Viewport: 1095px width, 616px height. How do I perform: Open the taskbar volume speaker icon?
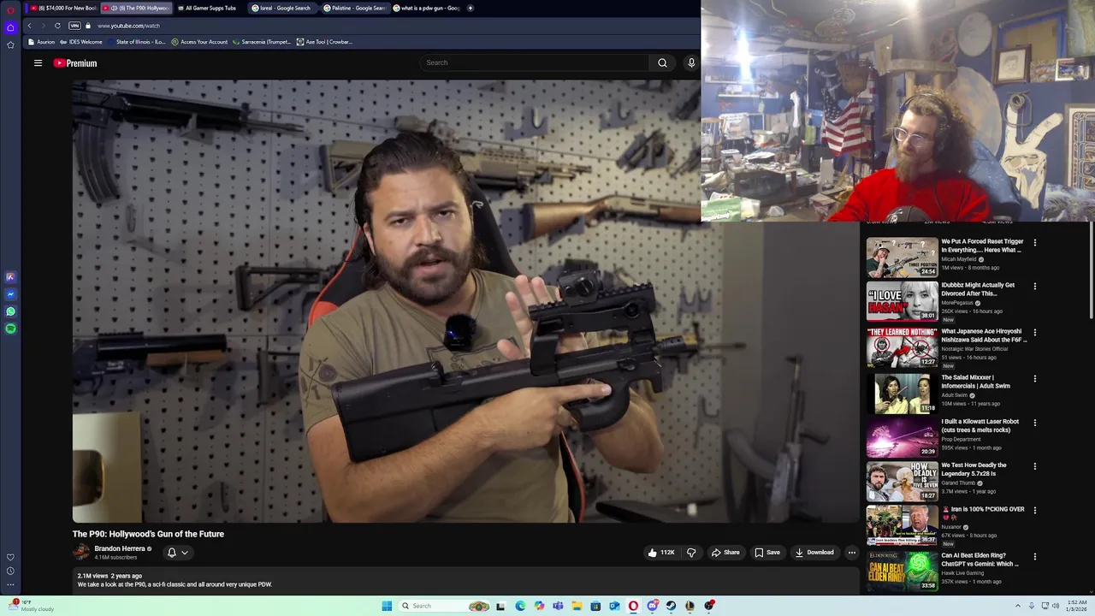(x=1056, y=606)
